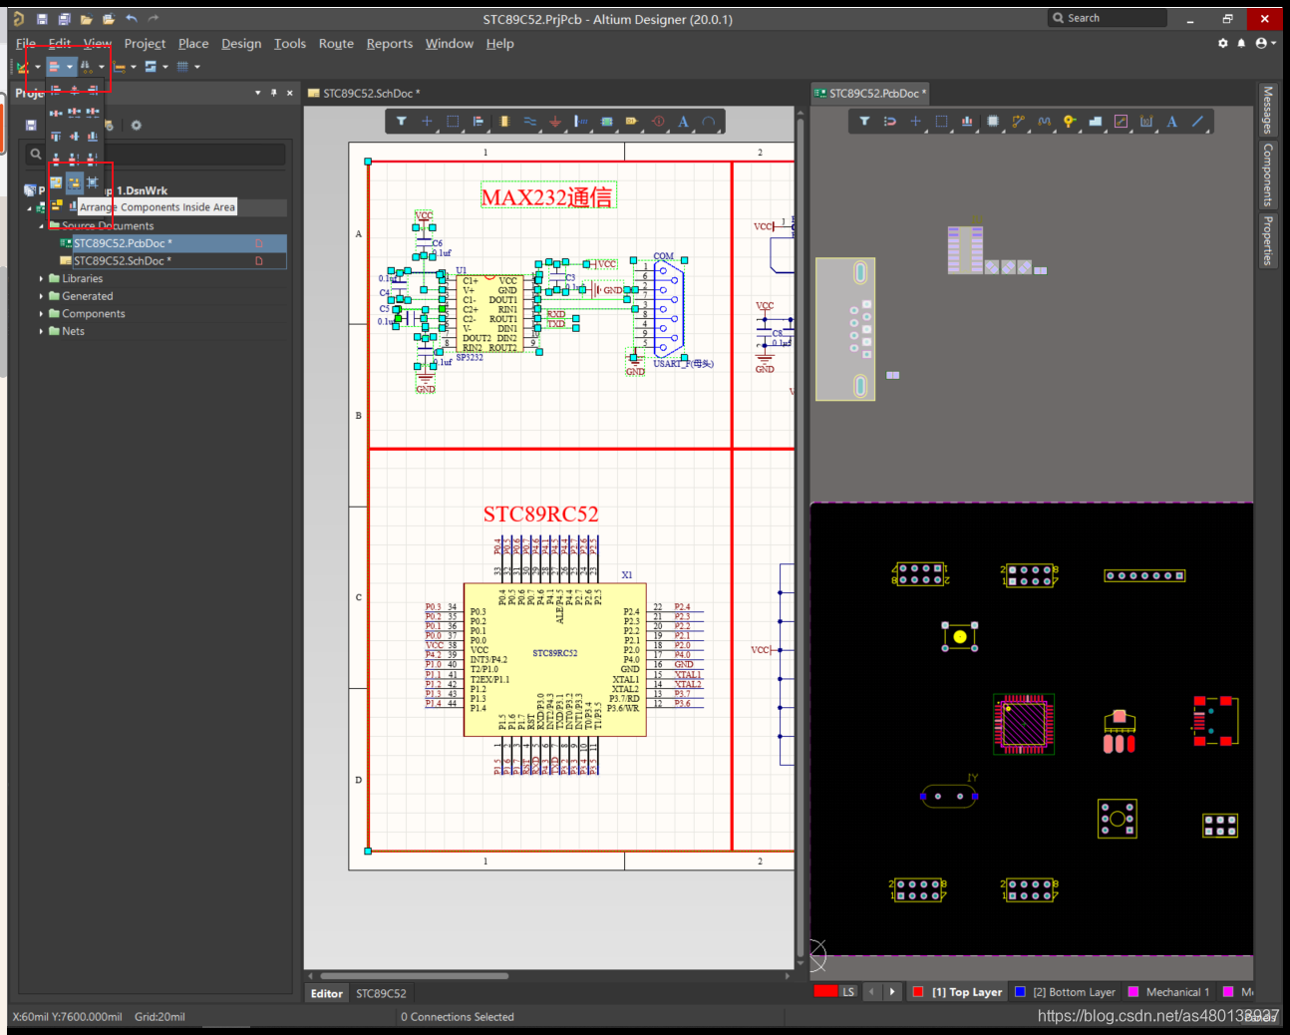
Task: Click current layer red color swatch
Action: tap(825, 991)
